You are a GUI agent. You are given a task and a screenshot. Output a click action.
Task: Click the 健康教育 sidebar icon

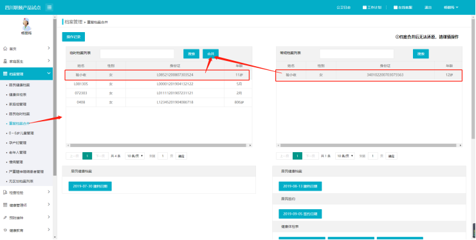point(5,230)
